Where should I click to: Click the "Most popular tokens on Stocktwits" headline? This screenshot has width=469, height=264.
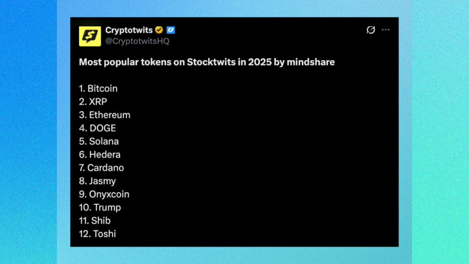coord(207,62)
